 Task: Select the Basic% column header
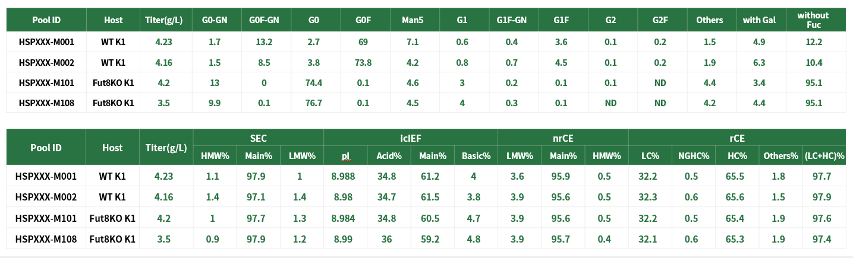[x=476, y=156]
